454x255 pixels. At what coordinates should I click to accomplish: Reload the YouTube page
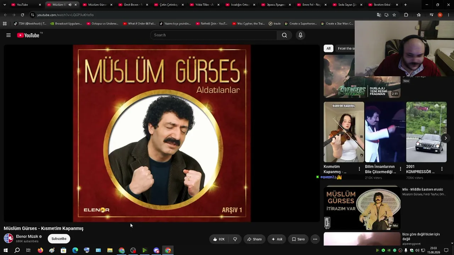(x=22, y=15)
